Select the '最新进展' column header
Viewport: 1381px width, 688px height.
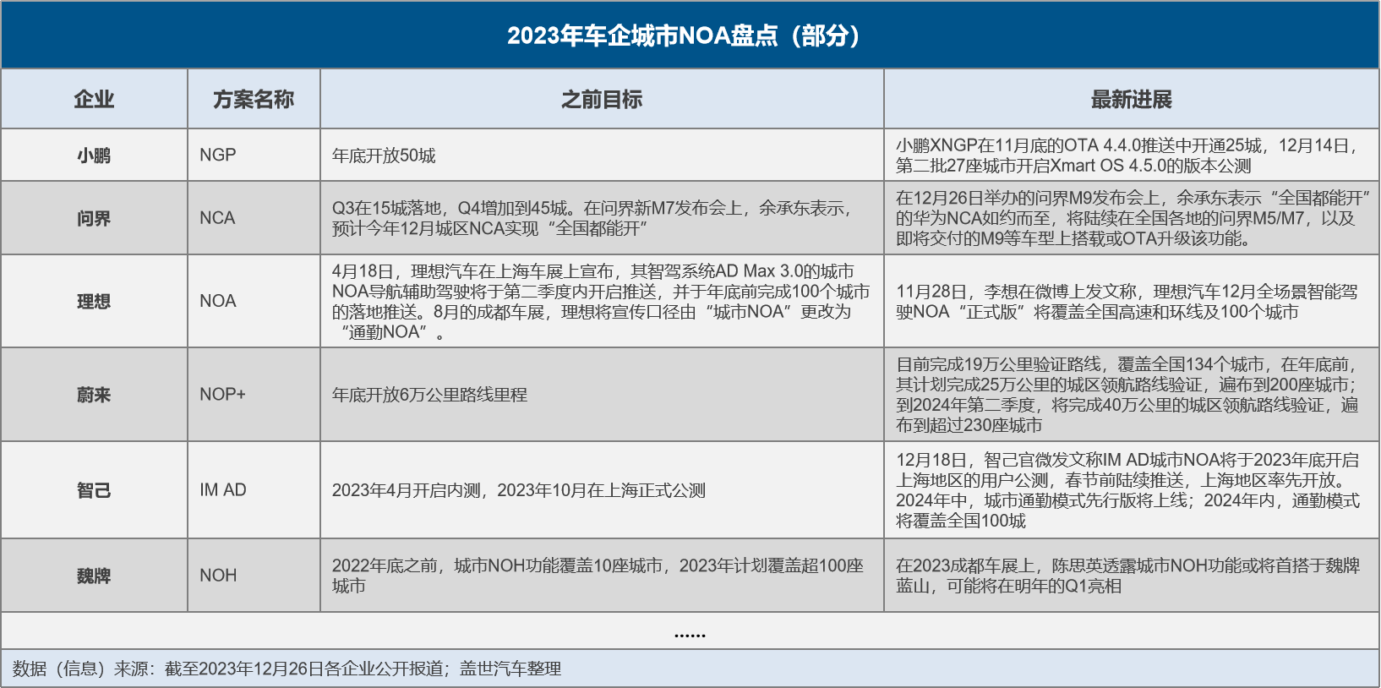(1132, 99)
